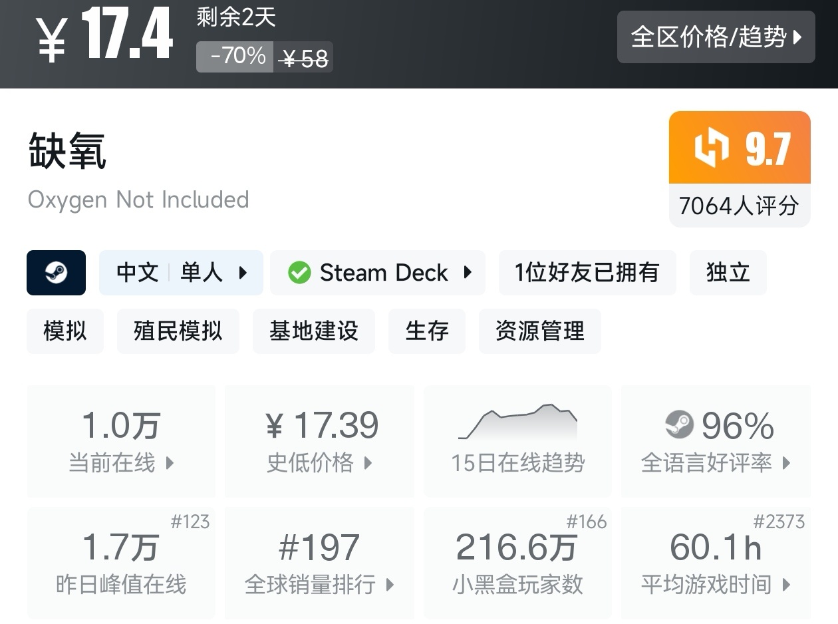Open the 资源管理 tag

(539, 331)
